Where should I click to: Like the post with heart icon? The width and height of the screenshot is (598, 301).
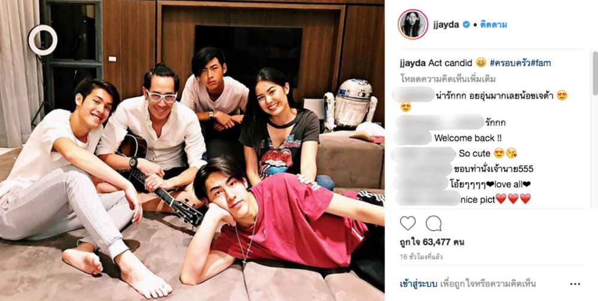coord(408,223)
